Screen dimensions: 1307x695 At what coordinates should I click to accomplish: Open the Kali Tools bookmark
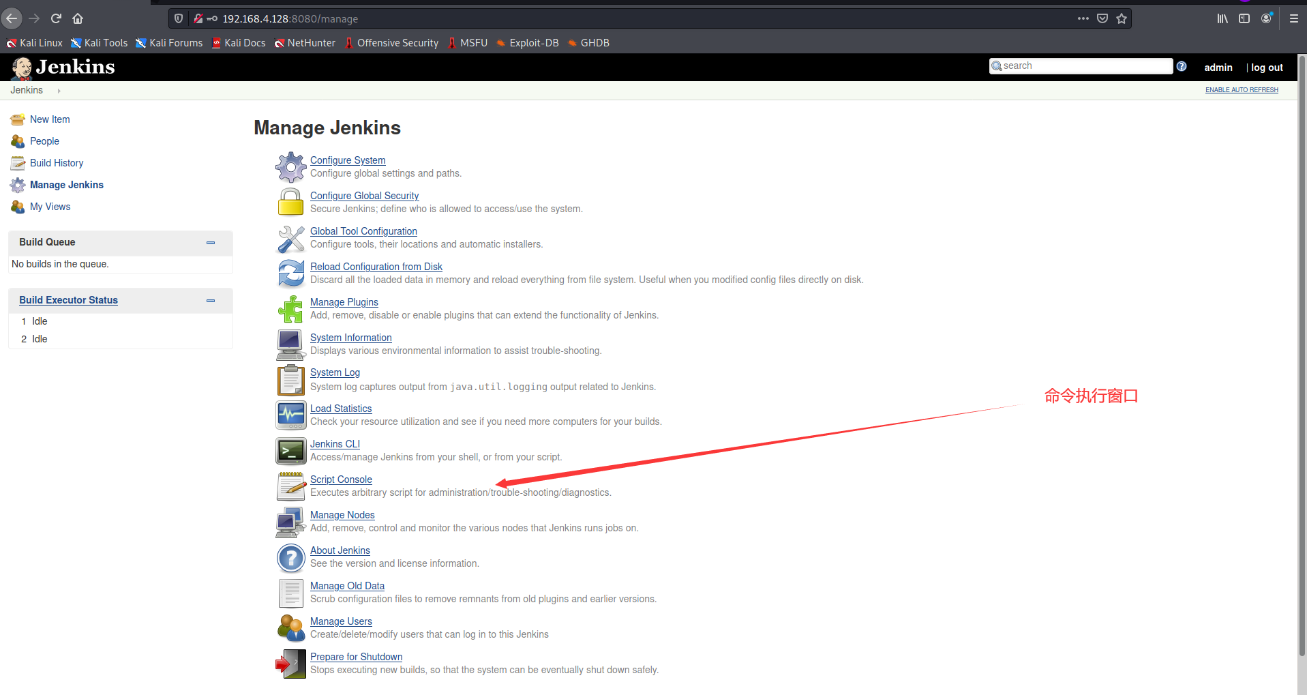(x=100, y=43)
